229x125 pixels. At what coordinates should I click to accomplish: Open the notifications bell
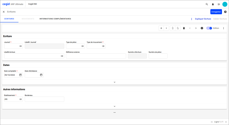click(x=213, y=4)
